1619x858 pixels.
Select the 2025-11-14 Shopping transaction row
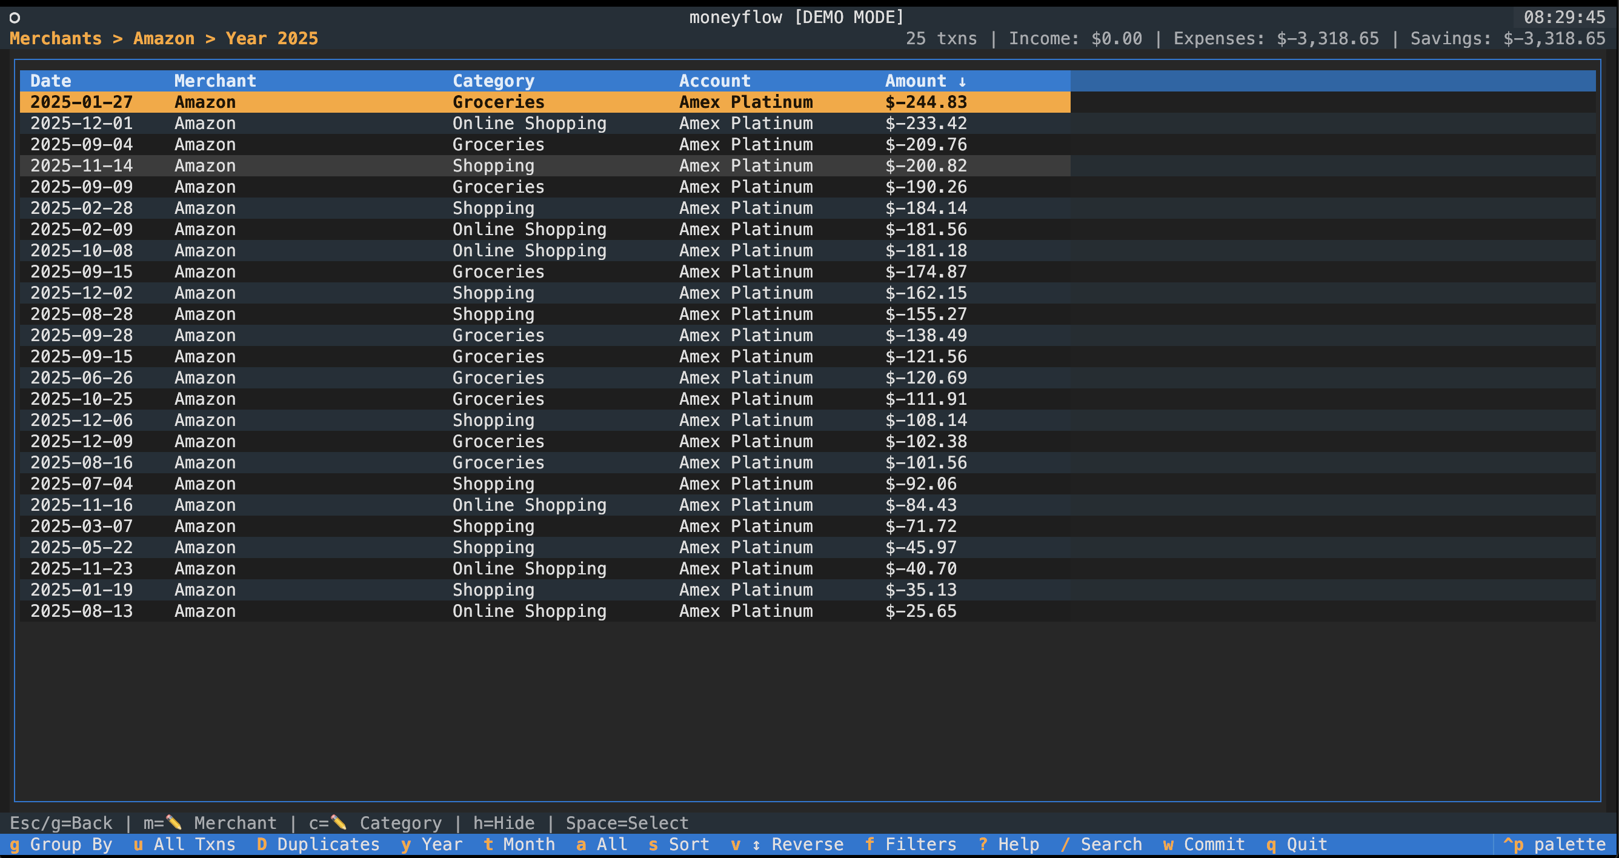[493, 166]
